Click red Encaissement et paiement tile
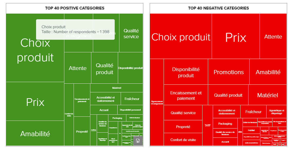Viewport: 292px width, 149px height. [x=186, y=95]
